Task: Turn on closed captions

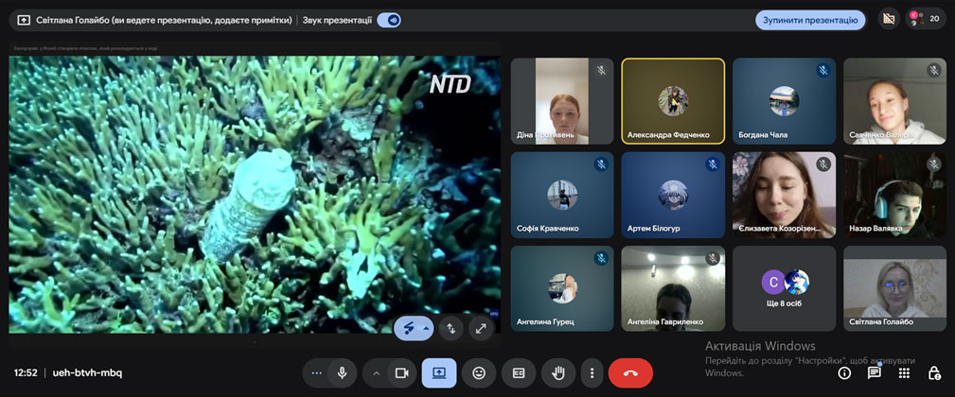Action: click(519, 372)
